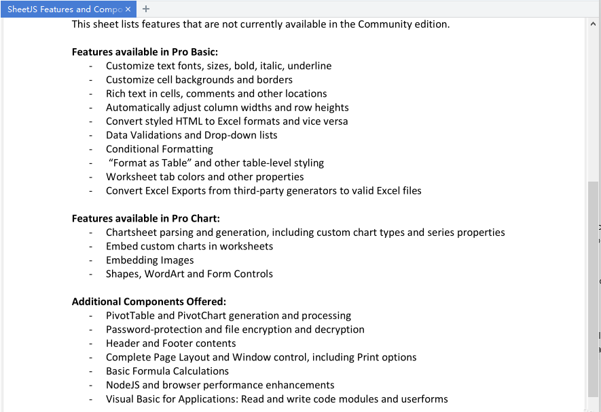Click "NodeJS and browser performance enhancements" line
The image size is (601, 412).
[220, 385]
